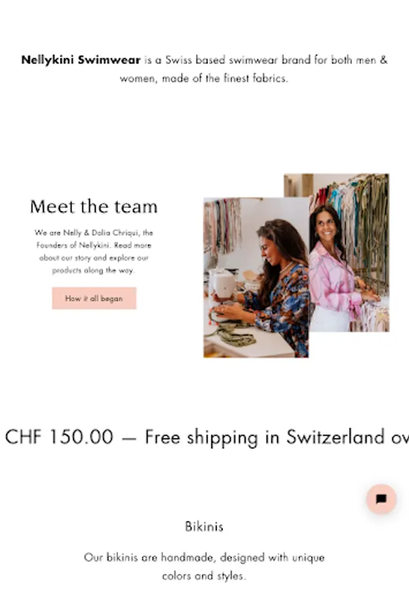Click the bold Nellykini Swimwear brand name
Screen dimensions: 409x590
(x=81, y=60)
